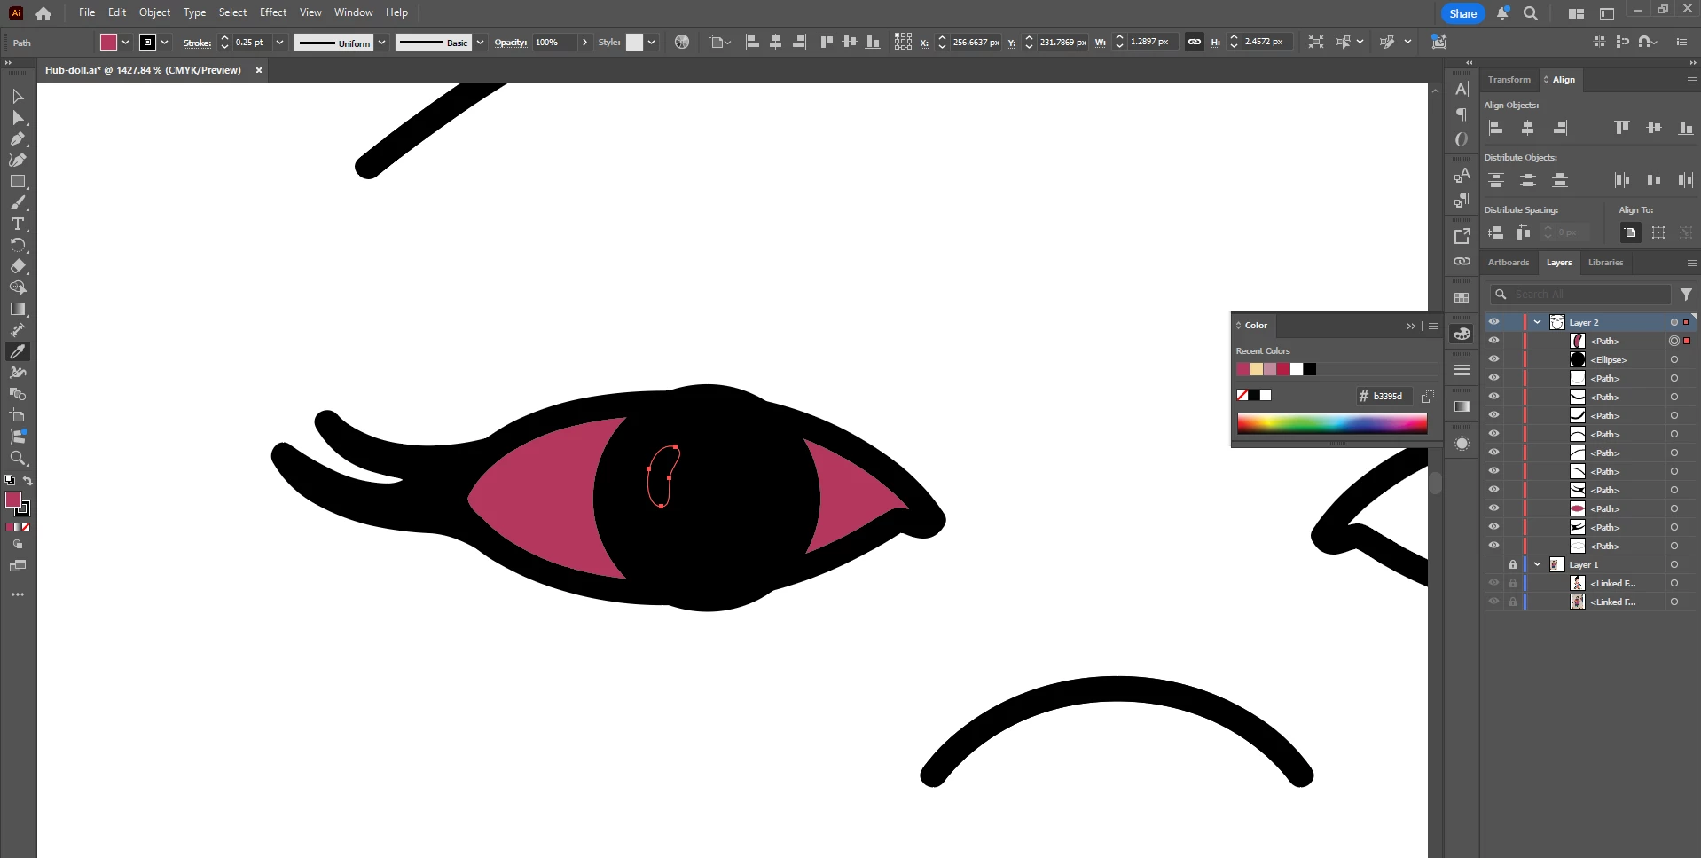1701x858 pixels.
Task: Click target circle of Layer 1
Action: [1674, 564]
